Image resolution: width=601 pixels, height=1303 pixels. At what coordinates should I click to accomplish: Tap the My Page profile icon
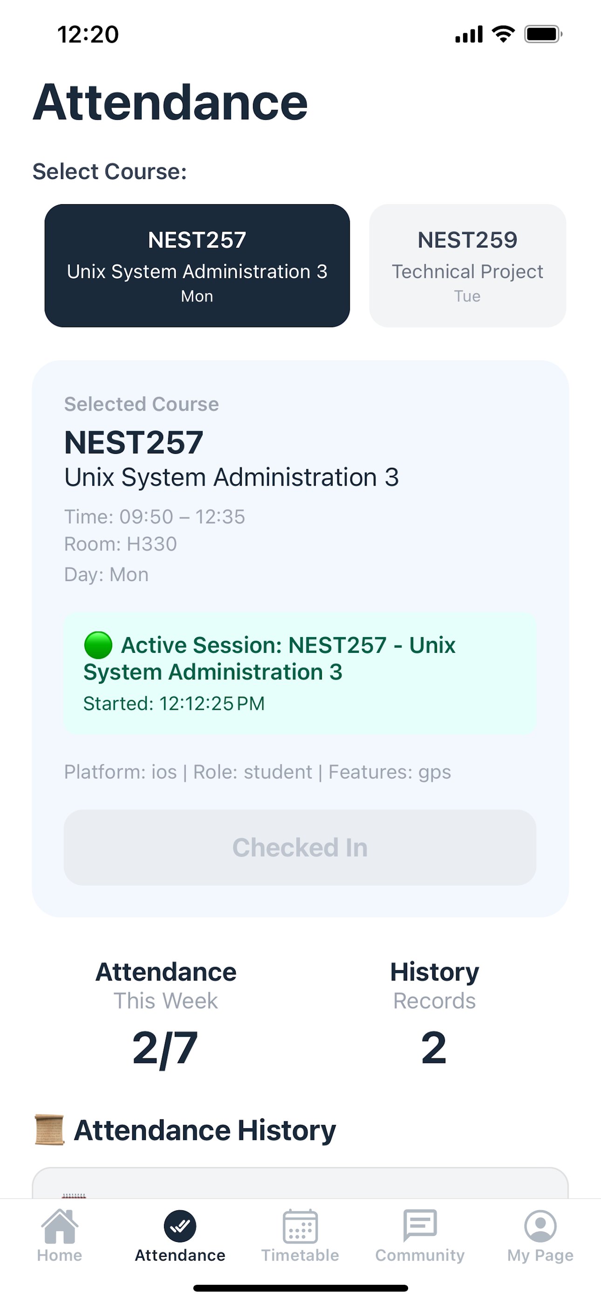(540, 1226)
